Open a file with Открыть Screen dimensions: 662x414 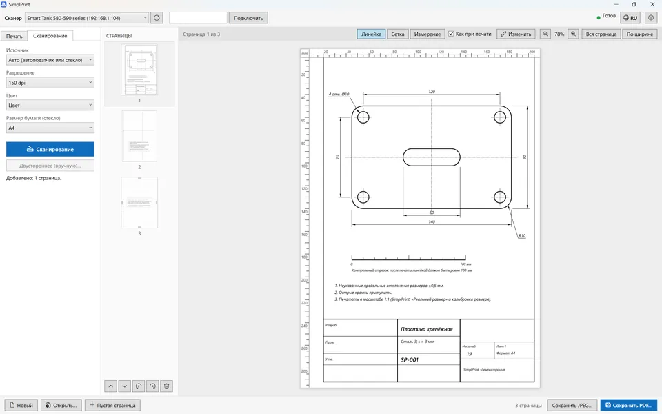point(61,405)
